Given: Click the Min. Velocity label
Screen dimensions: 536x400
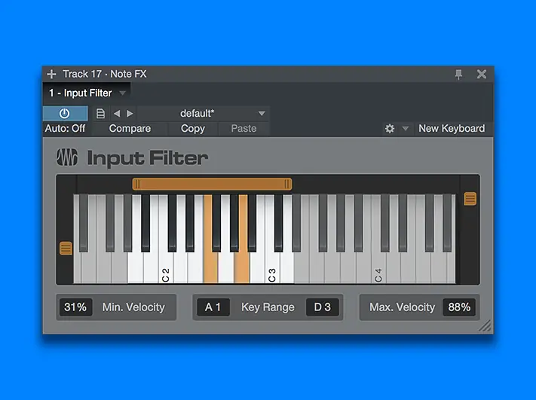Looking at the screenshot, I should click(133, 307).
